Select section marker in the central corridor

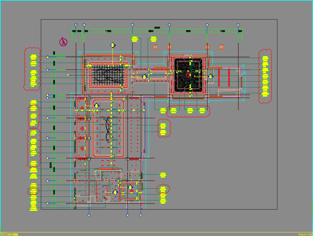(144, 77)
